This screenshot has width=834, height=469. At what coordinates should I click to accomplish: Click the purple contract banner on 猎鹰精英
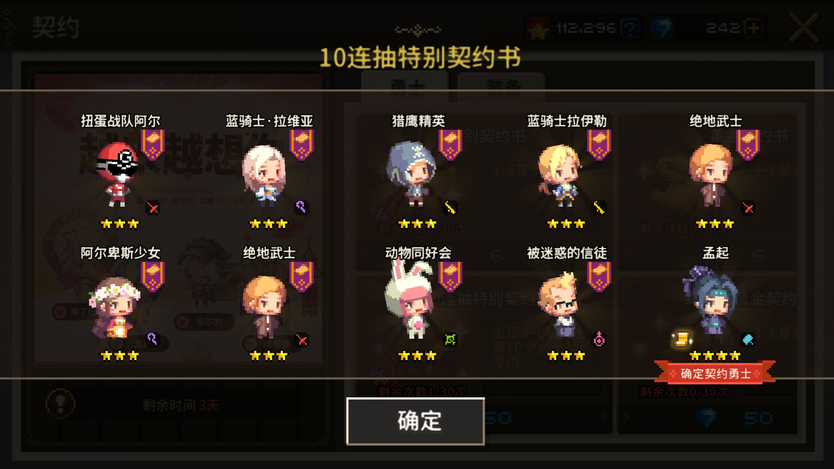[x=450, y=145]
